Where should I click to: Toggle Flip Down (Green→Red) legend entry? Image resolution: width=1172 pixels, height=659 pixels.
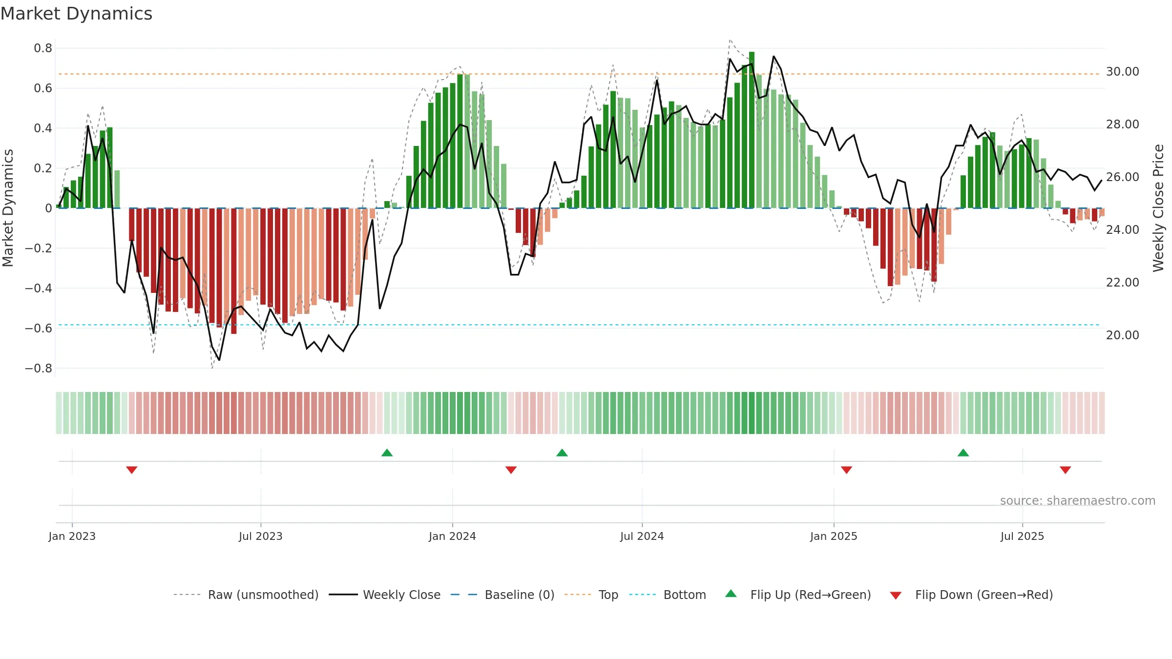[971, 595]
